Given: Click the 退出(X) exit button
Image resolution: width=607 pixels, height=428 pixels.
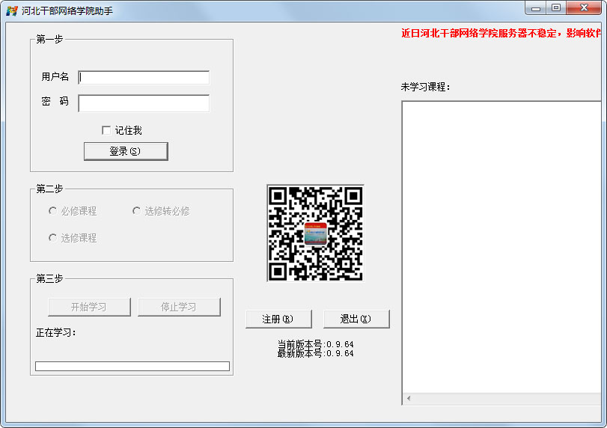Looking at the screenshot, I should point(356,319).
